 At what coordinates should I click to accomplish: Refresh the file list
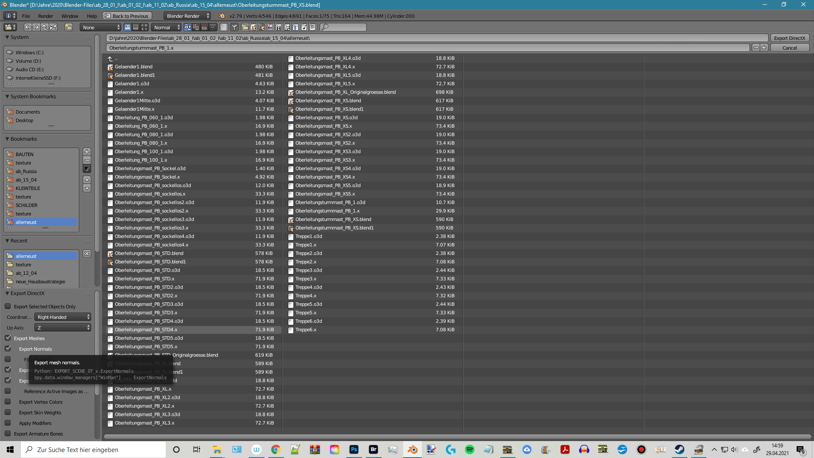(x=53, y=27)
